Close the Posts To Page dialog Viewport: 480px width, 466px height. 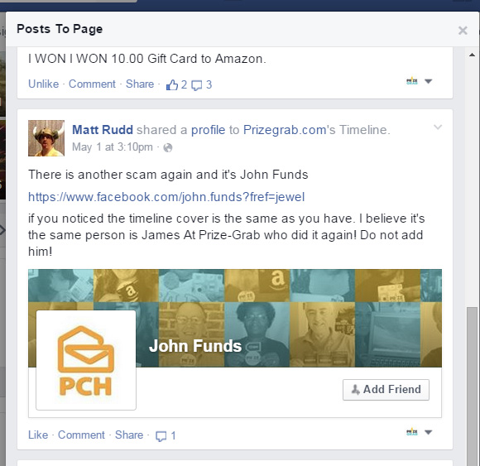pos(463,30)
